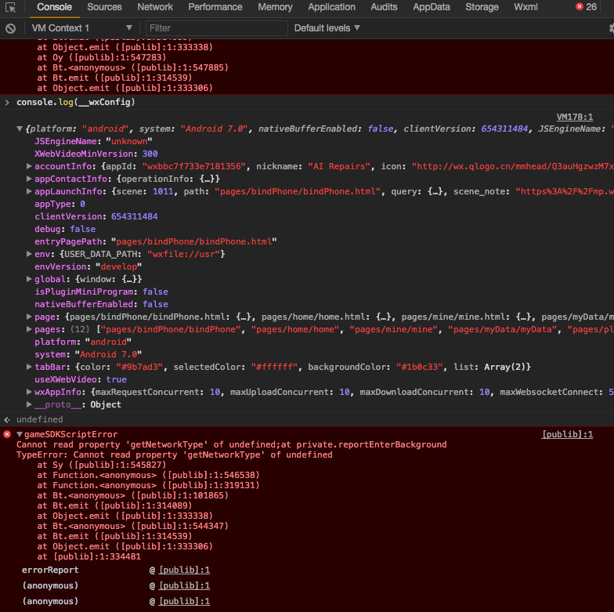Switch to the Audits tab

384,7
